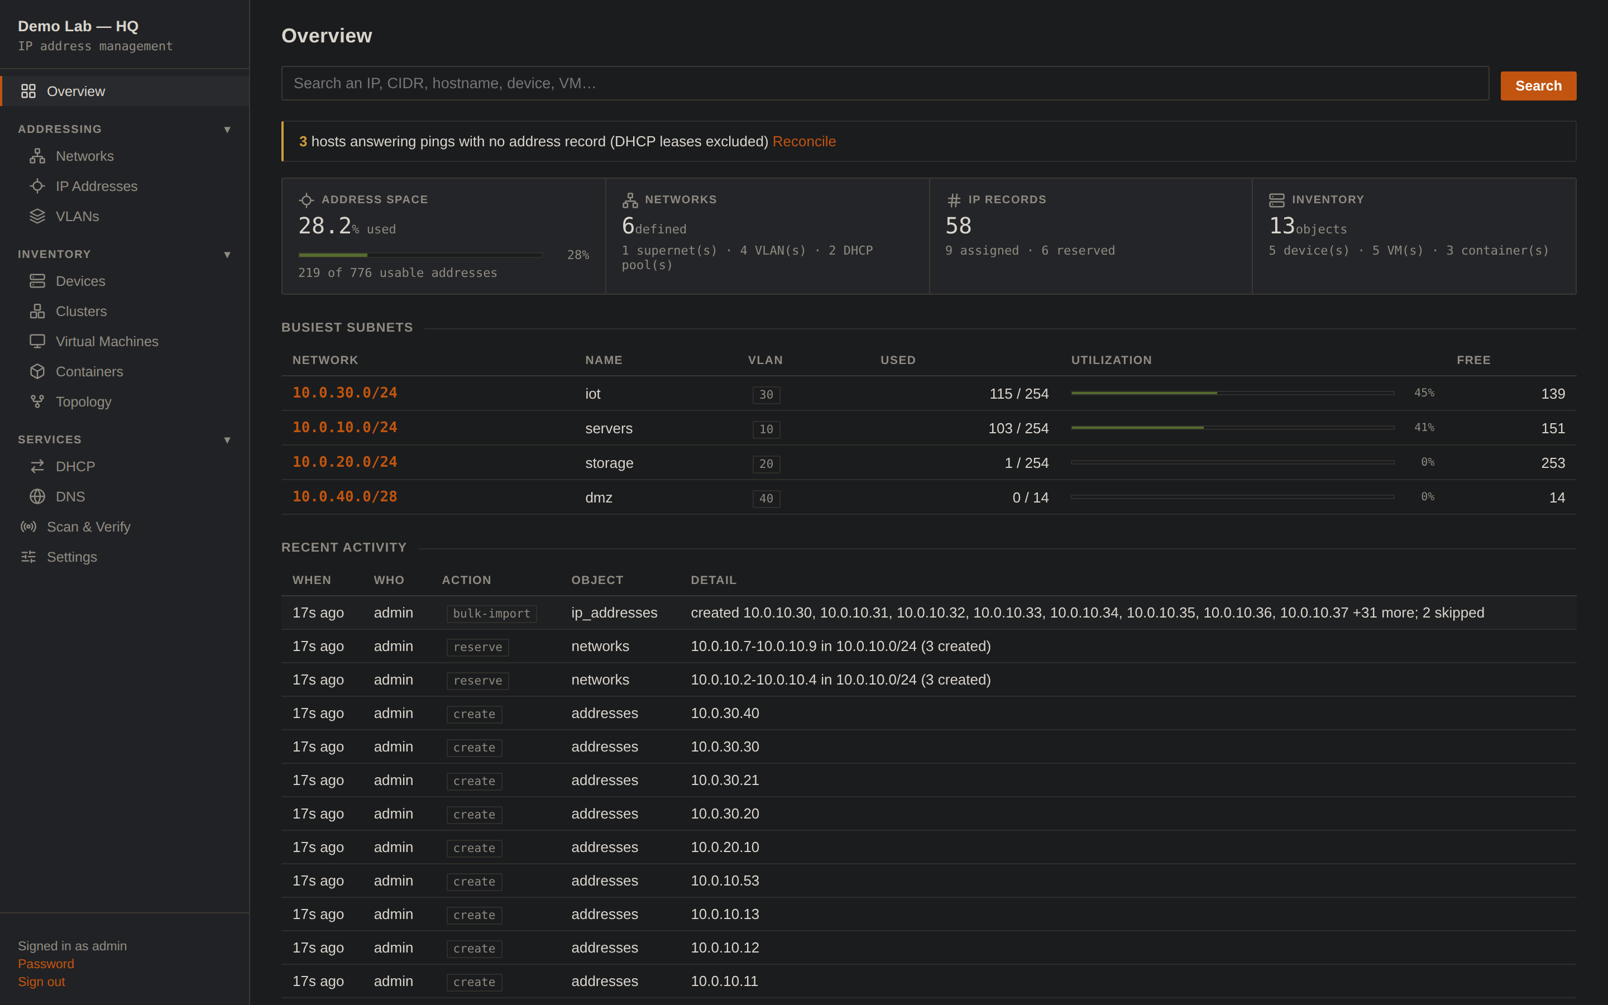1608x1005 pixels.
Task: Click activity detail 10.0.20.10
Action: tap(725, 848)
